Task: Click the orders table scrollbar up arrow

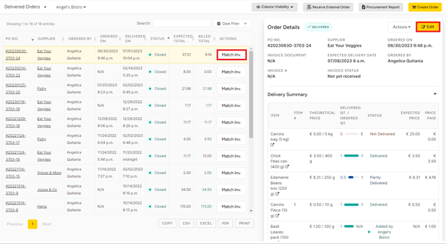Action: click(x=251, y=49)
